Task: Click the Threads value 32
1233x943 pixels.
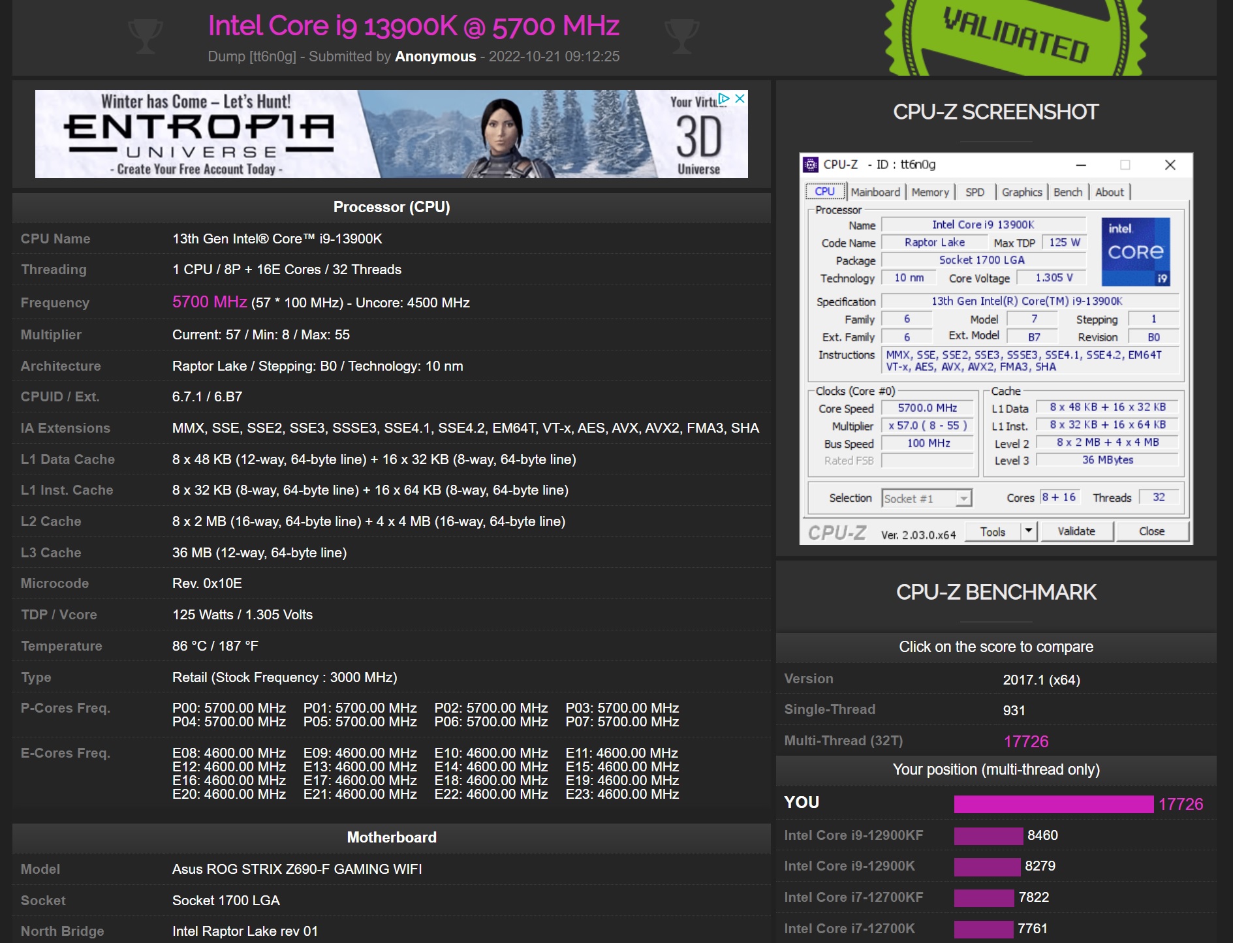Action: tap(1159, 497)
